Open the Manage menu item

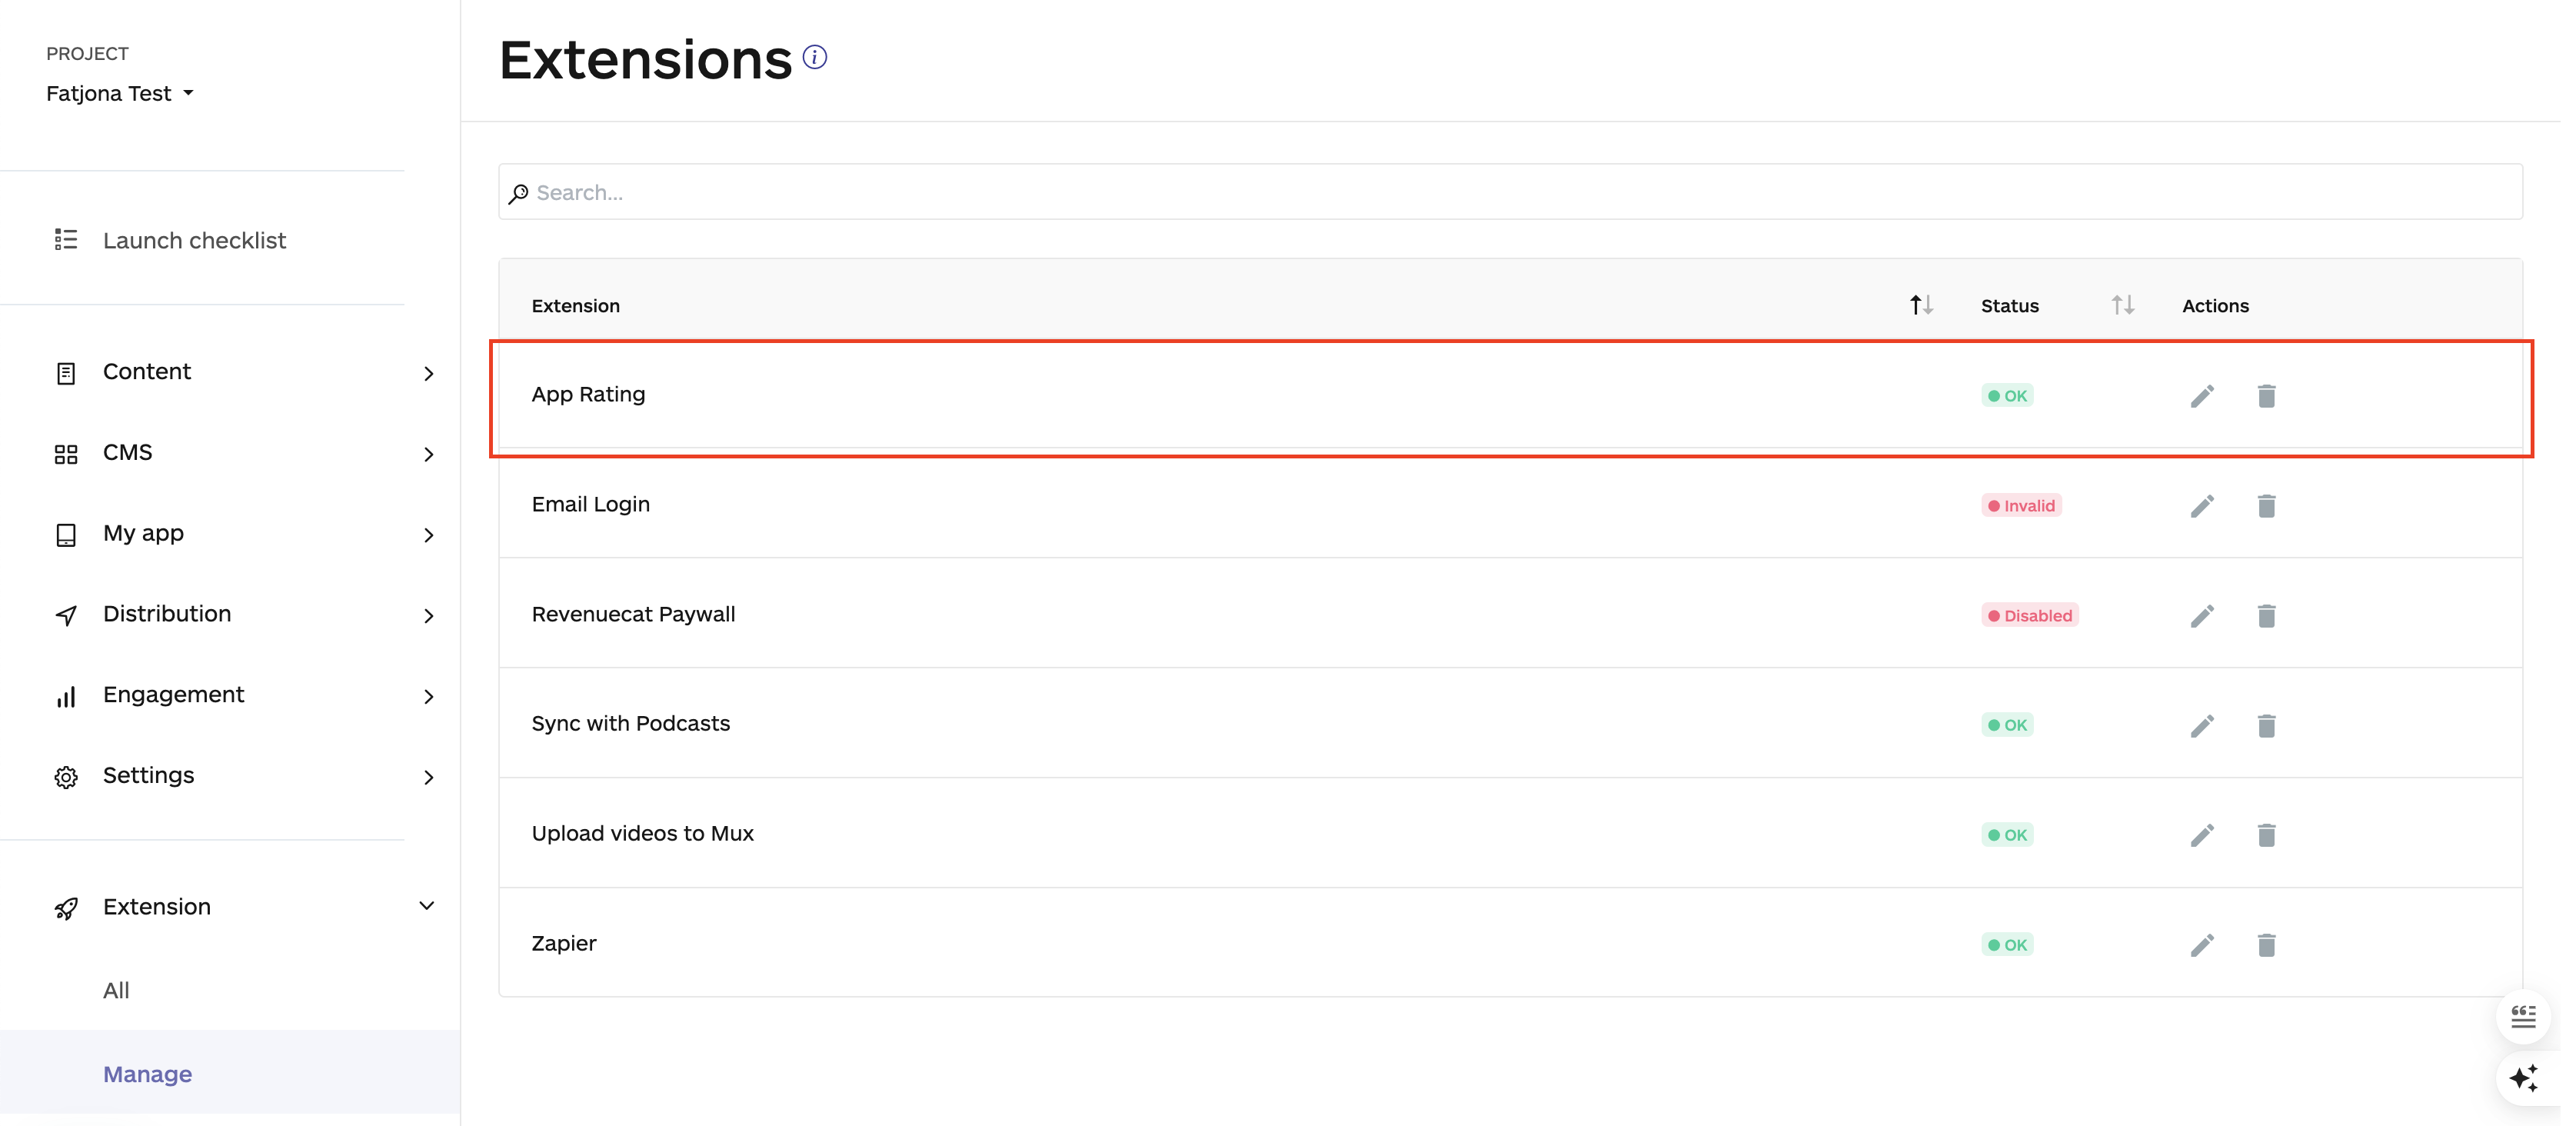(147, 1073)
